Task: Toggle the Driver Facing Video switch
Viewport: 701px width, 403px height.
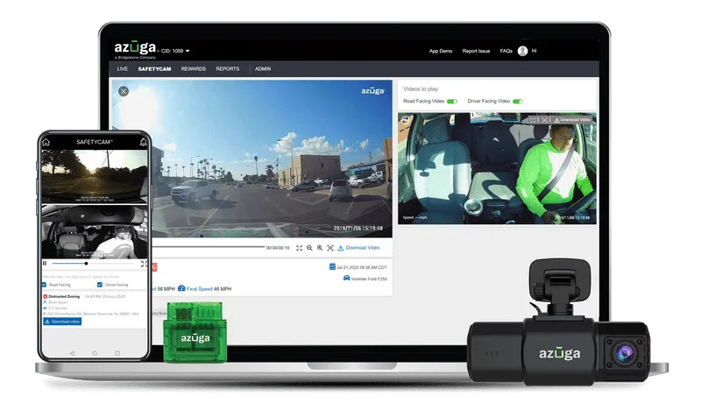Action: (x=518, y=102)
